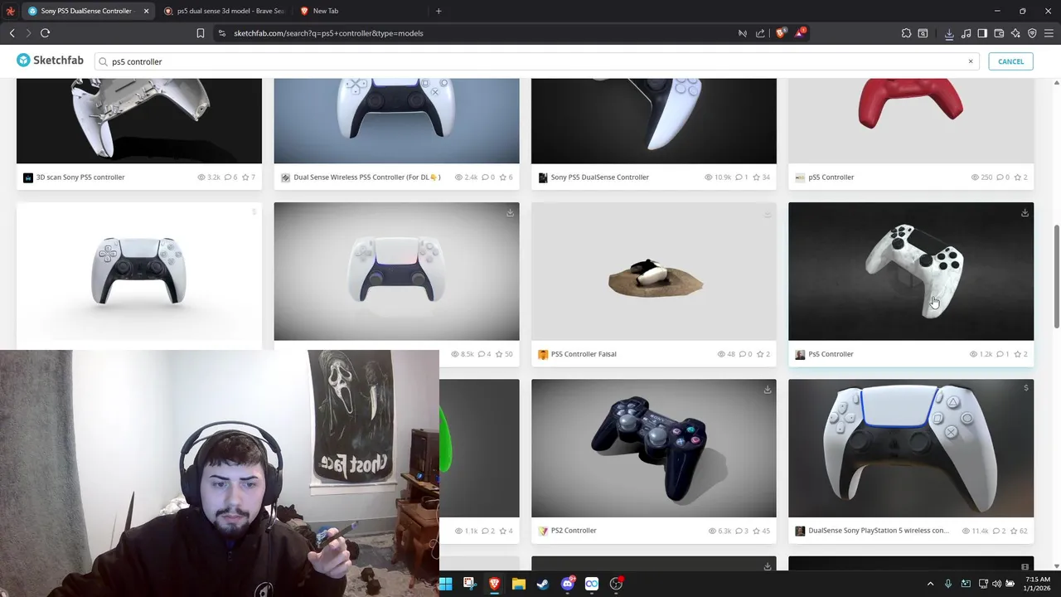
Task: Click the share icon in the address bar
Action: click(x=760, y=33)
